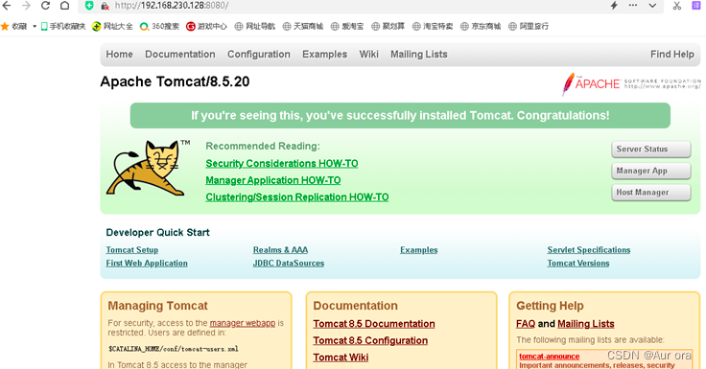
Task: Open the 天猫商城 bookmark
Action: tap(303, 26)
